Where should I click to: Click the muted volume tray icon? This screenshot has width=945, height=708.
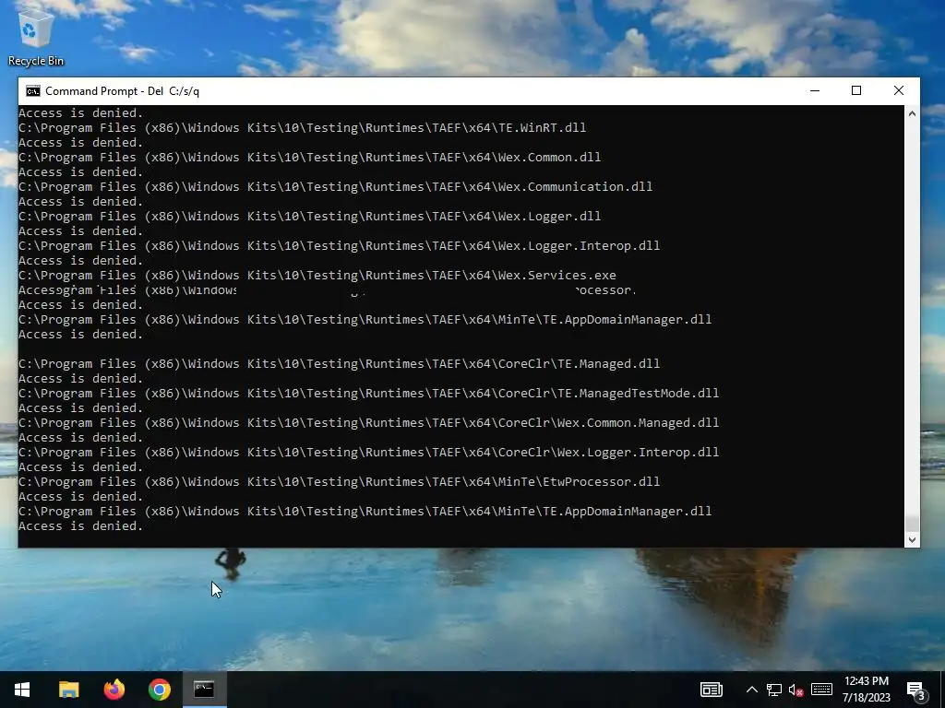click(796, 690)
